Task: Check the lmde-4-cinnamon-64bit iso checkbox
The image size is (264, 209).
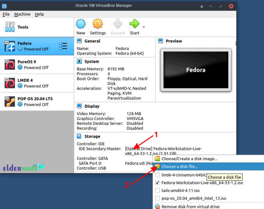Action: coord(157,175)
